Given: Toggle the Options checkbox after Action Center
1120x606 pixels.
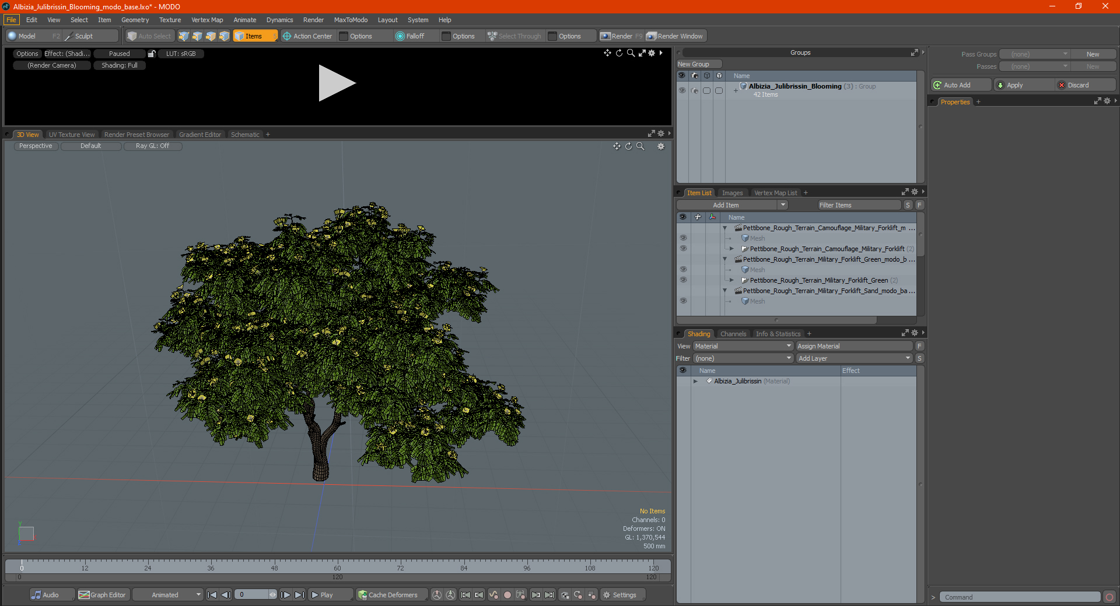Looking at the screenshot, I should pos(344,36).
